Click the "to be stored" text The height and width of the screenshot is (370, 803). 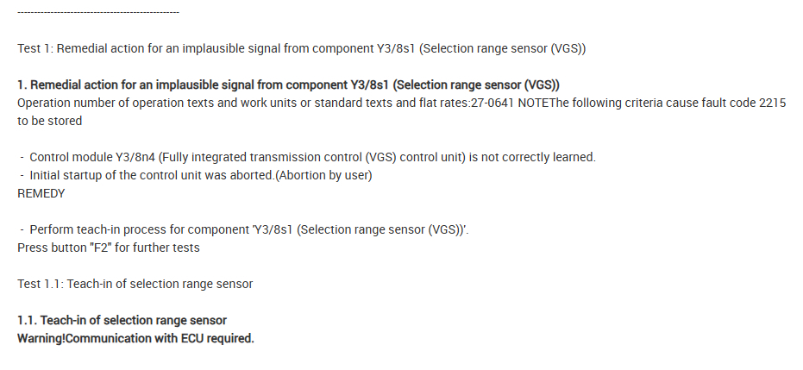49,121
